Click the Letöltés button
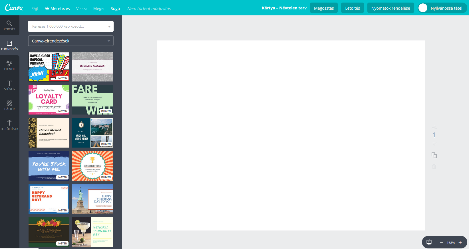Screen dimensions: 469x249 tap(352, 8)
